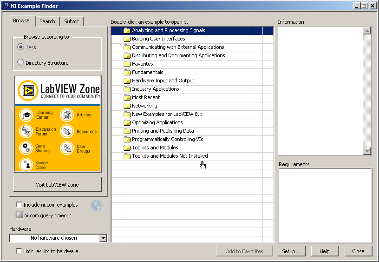Select the Task radio button

click(x=20, y=47)
